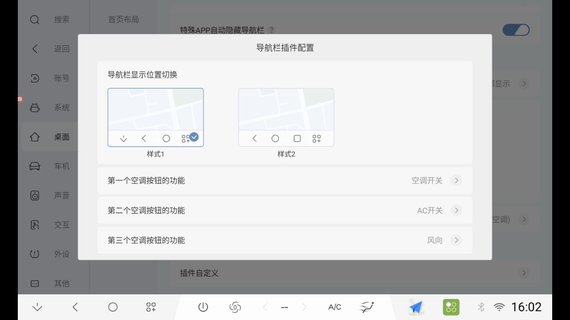Tap the pull-down arrow in bottom navigation bar

37,307
